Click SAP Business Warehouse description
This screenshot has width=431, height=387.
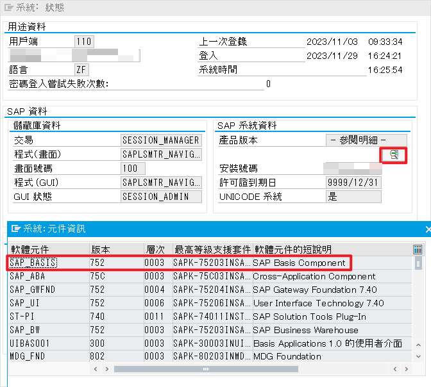point(306,330)
